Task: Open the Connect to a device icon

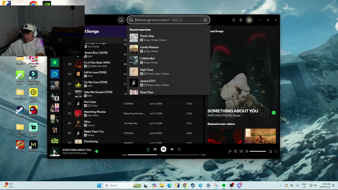Action: point(241,151)
